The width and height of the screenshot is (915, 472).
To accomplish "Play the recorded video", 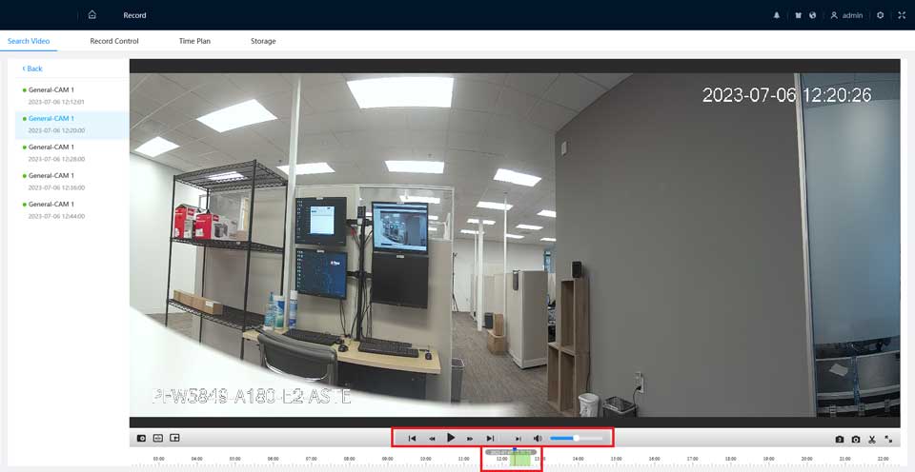I will point(451,438).
